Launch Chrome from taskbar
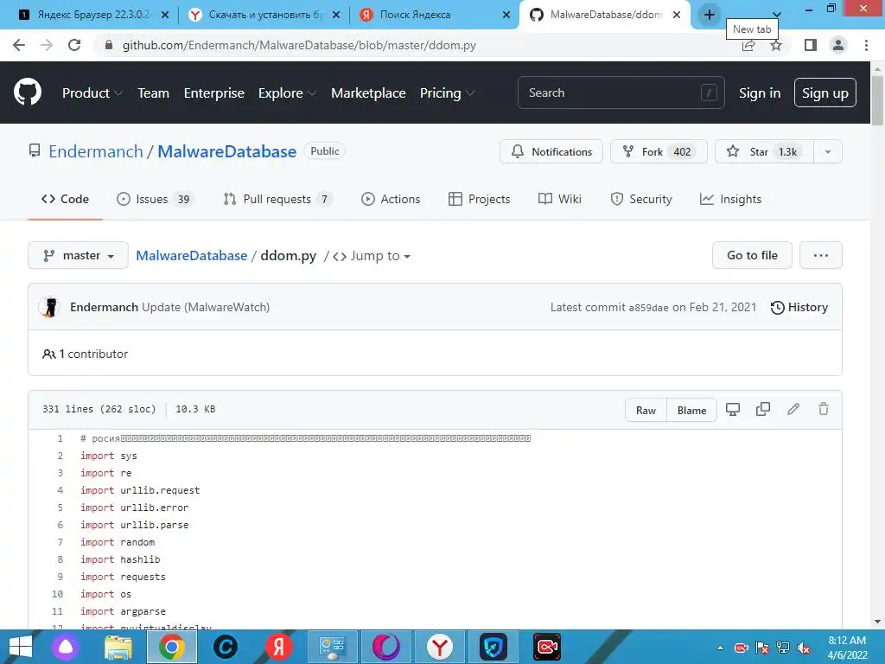Image resolution: width=885 pixels, height=664 pixels. pyautogui.click(x=172, y=647)
